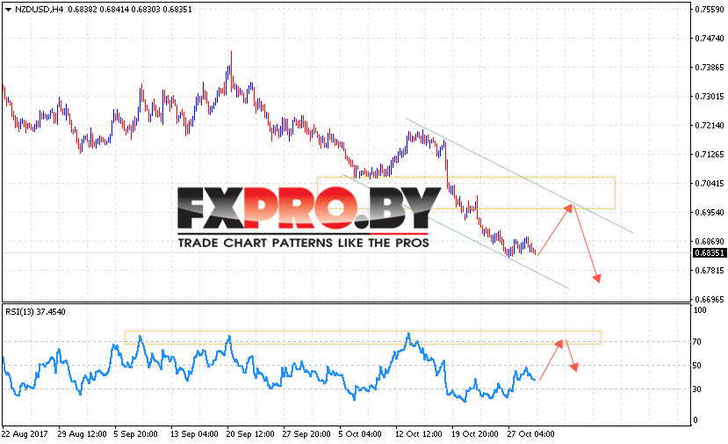
Task: Click the current price tag 0.68351
Action: coord(709,253)
